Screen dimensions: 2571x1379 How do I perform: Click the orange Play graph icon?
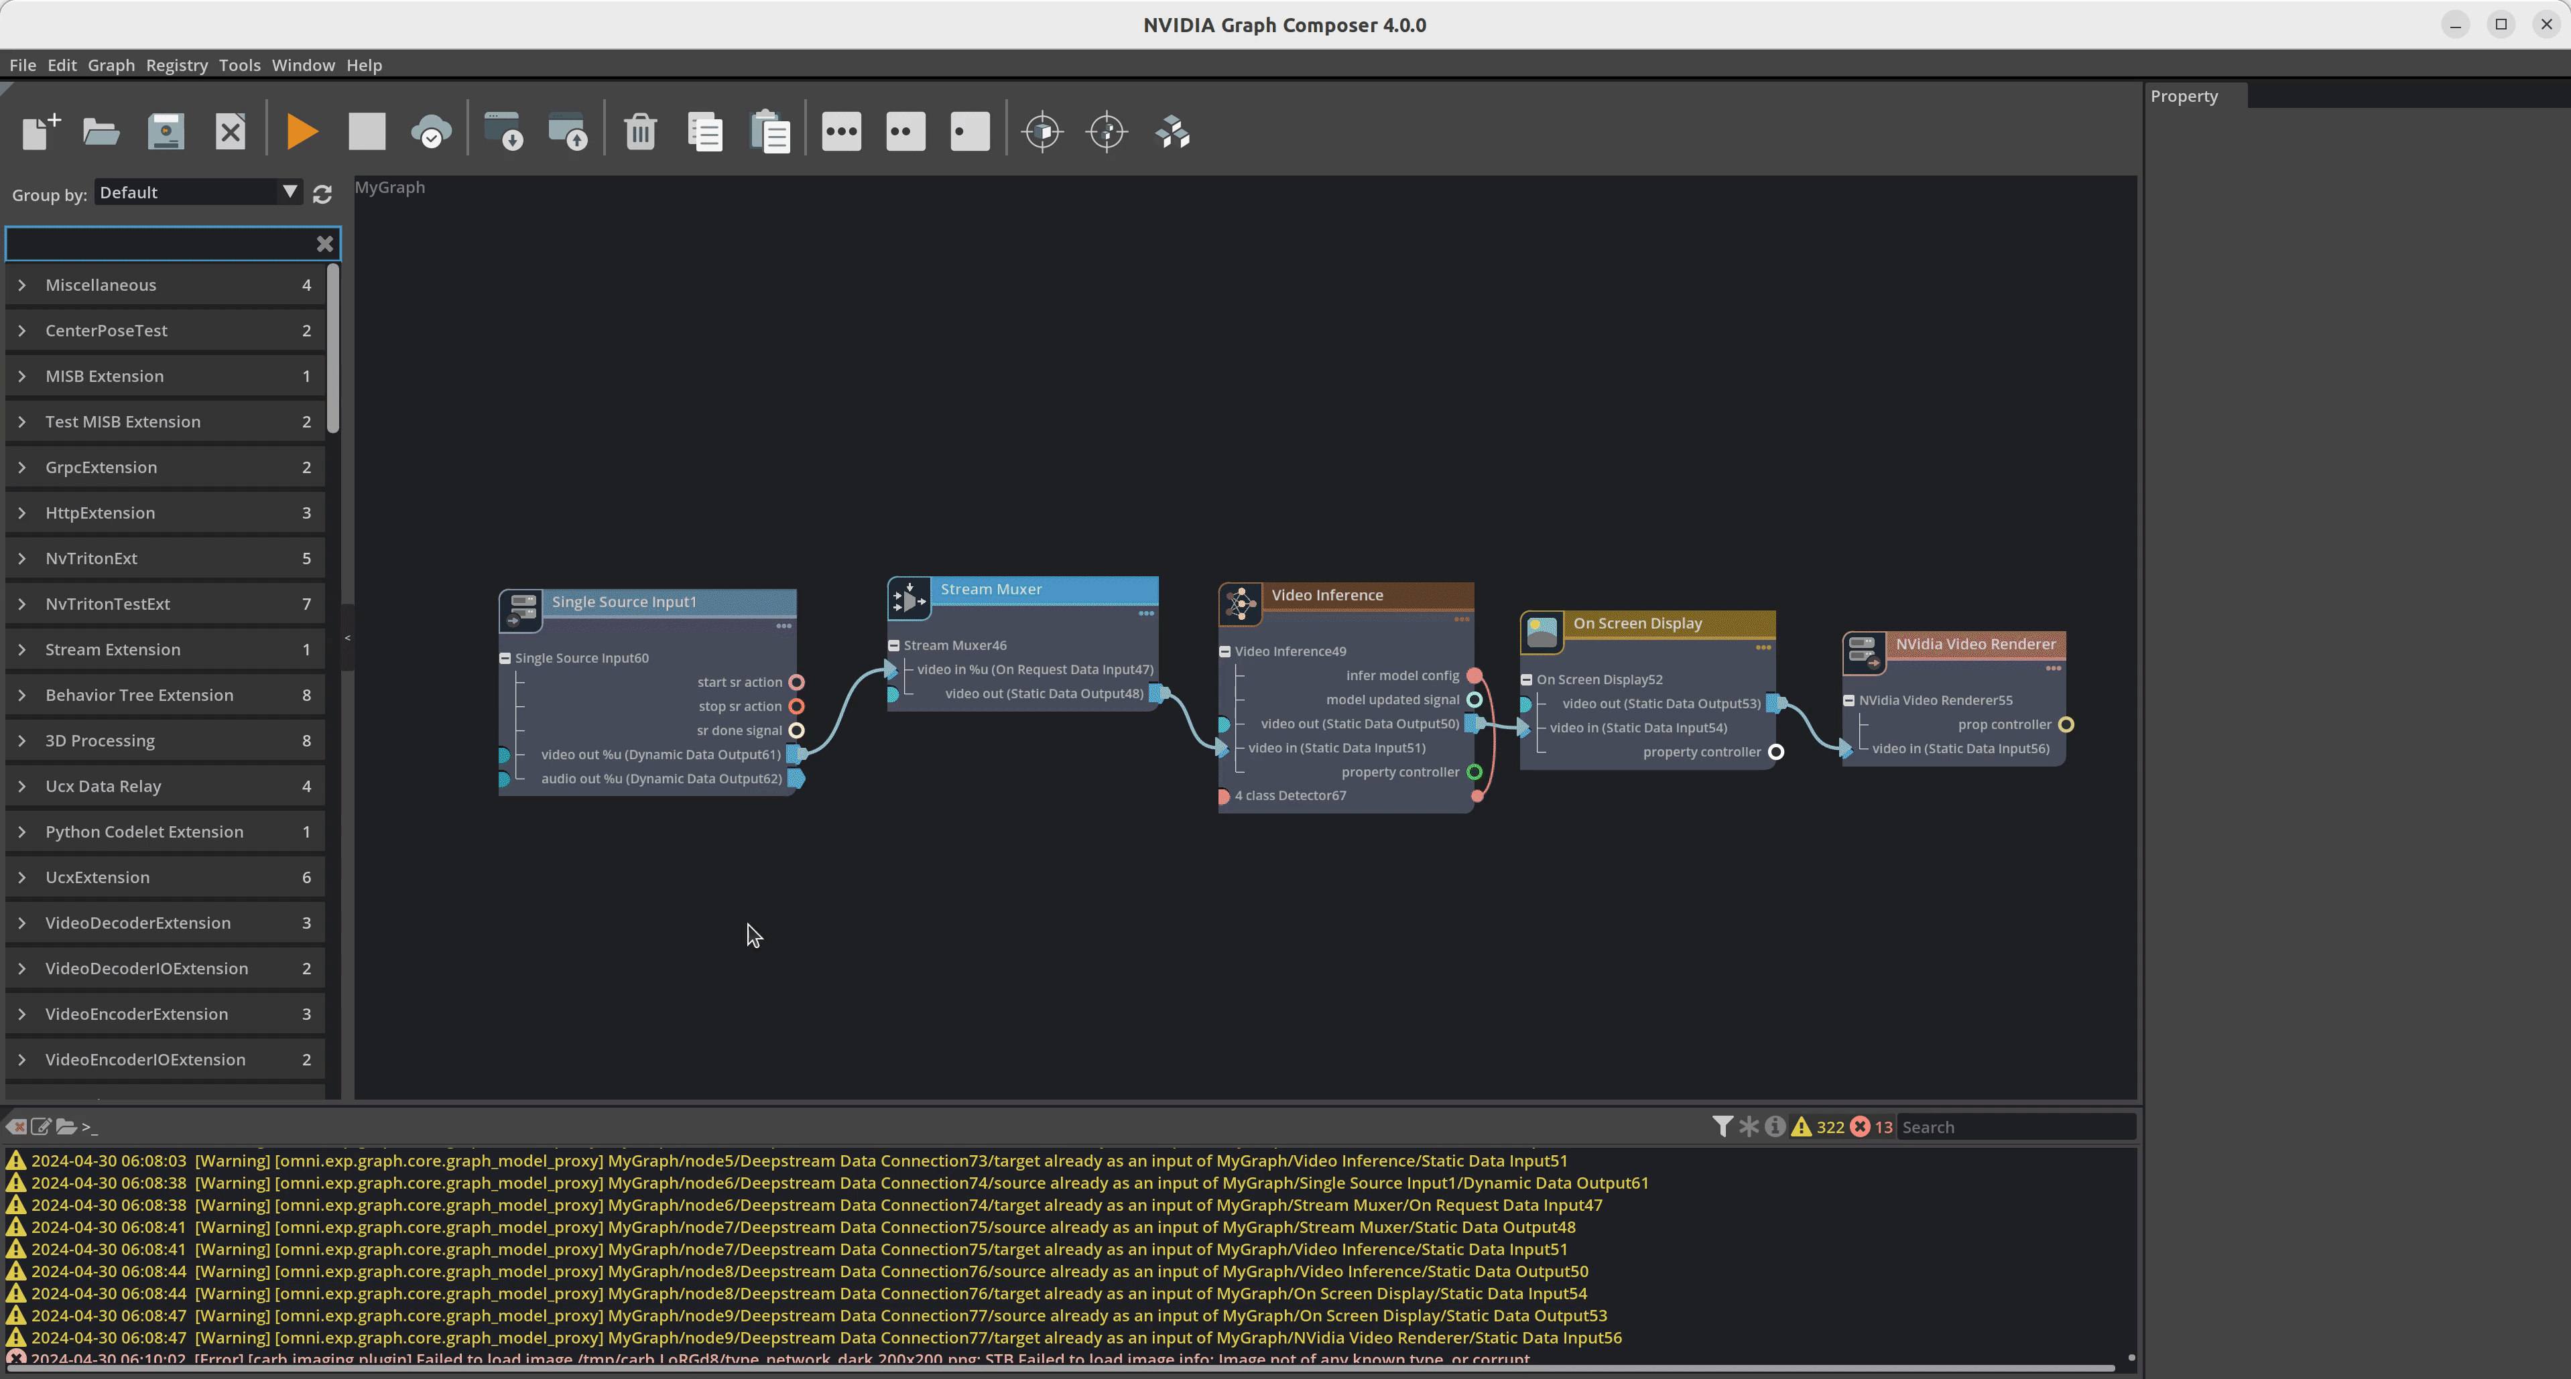[302, 132]
